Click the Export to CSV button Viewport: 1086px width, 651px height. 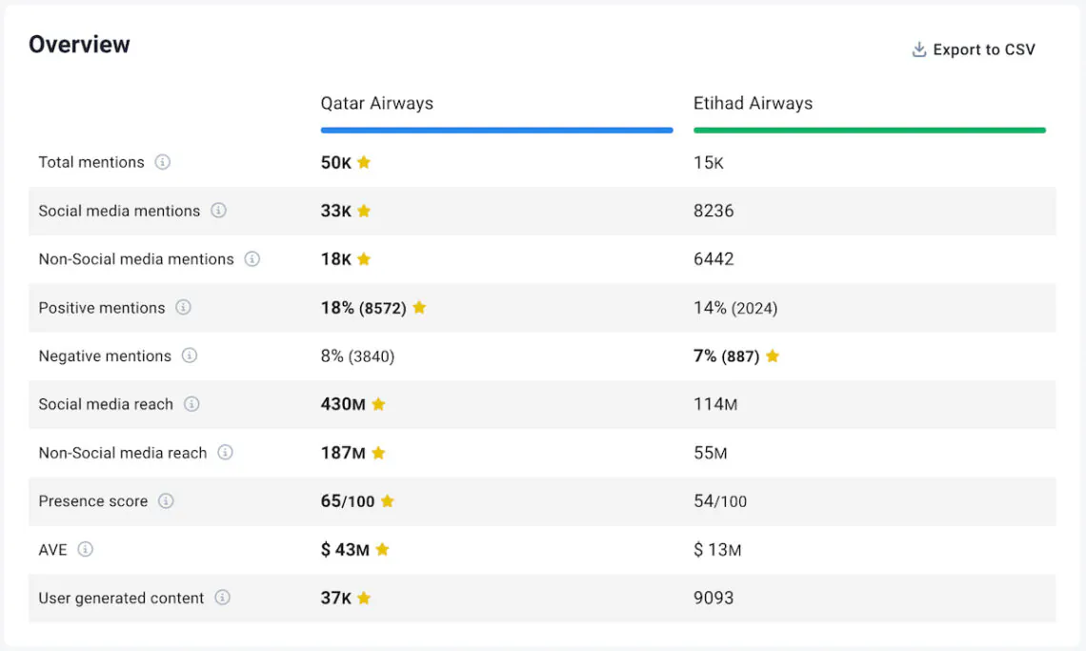coord(973,50)
